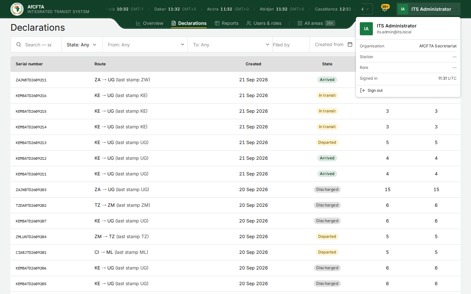The image size is (471, 294).
Task: Open the From: Any filter dropdown
Action: click(145, 44)
